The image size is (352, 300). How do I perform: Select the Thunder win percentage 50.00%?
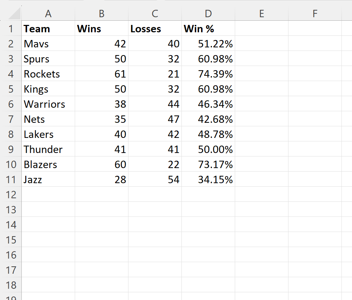(x=208, y=149)
